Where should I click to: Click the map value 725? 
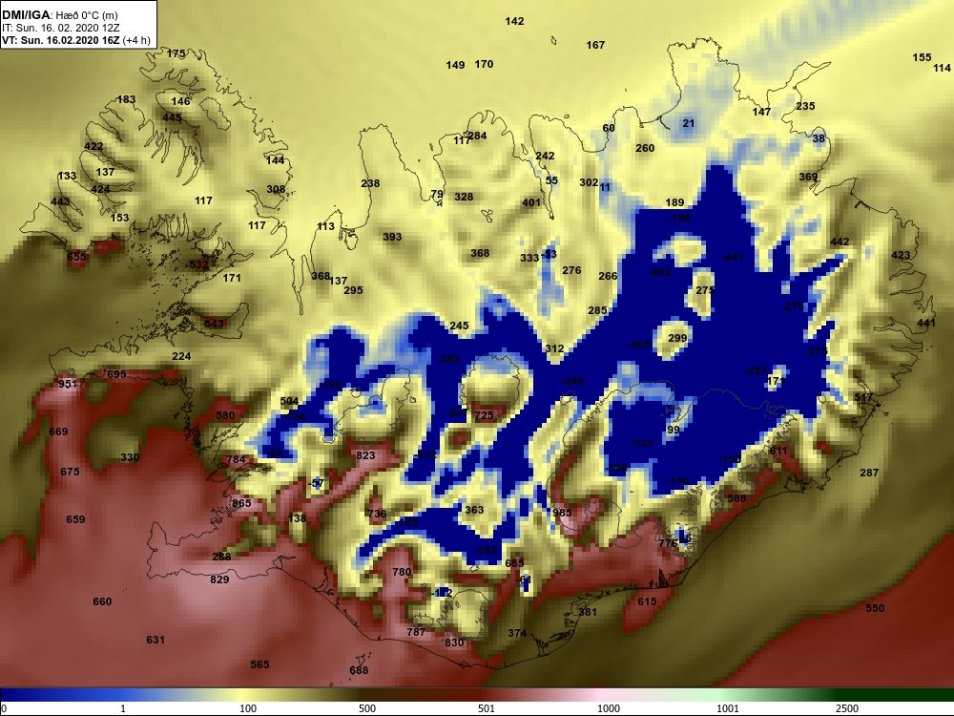point(484,415)
